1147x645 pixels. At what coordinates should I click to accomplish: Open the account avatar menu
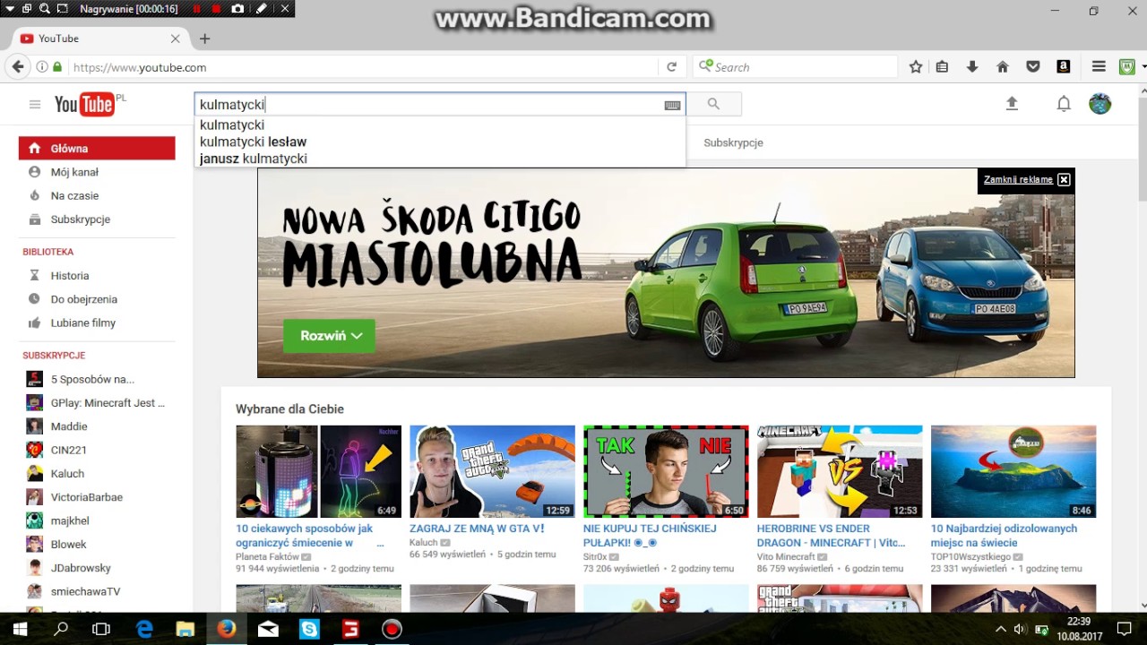coord(1100,104)
